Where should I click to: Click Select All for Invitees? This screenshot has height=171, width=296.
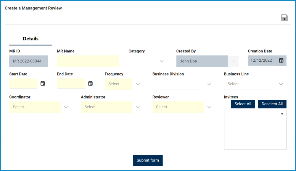pyautogui.click(x=243, y=104)
